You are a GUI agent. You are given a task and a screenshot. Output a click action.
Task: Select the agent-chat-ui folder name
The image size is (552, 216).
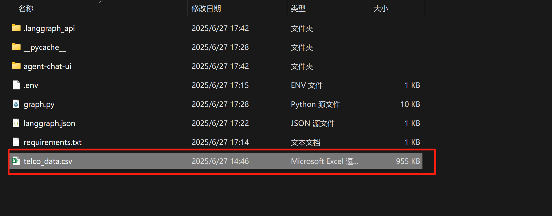48,66
